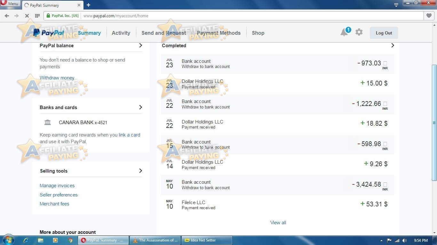This screenshot has width=437, height=245.
Task: Click the + 18.82 $ amount
Action: [374, 123]
